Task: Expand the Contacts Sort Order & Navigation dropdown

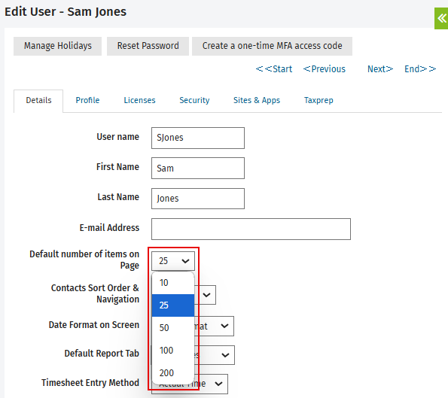Action: [206, 295]
